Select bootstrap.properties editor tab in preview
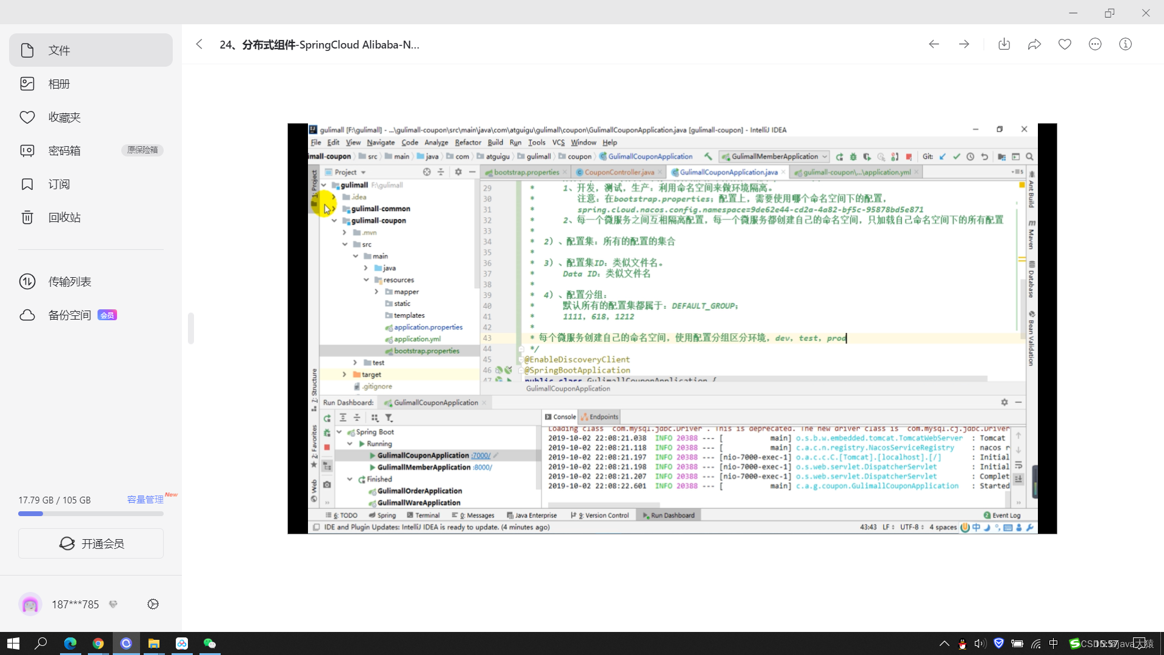Viewport: 1164px width, 655px height. click(526, 172)
